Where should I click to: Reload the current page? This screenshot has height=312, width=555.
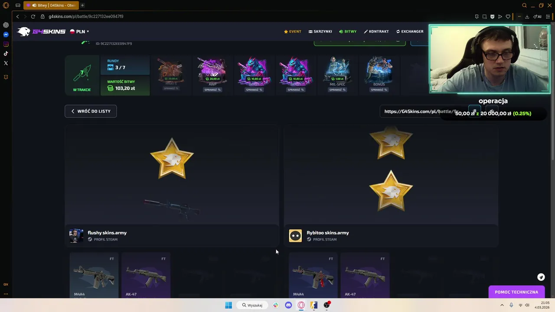point(33,16)
